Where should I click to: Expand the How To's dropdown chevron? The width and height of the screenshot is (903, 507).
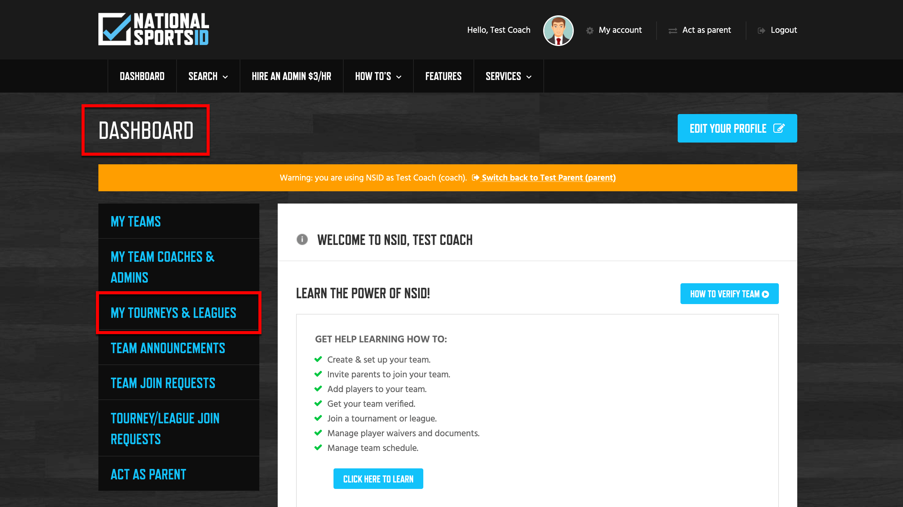398,77
